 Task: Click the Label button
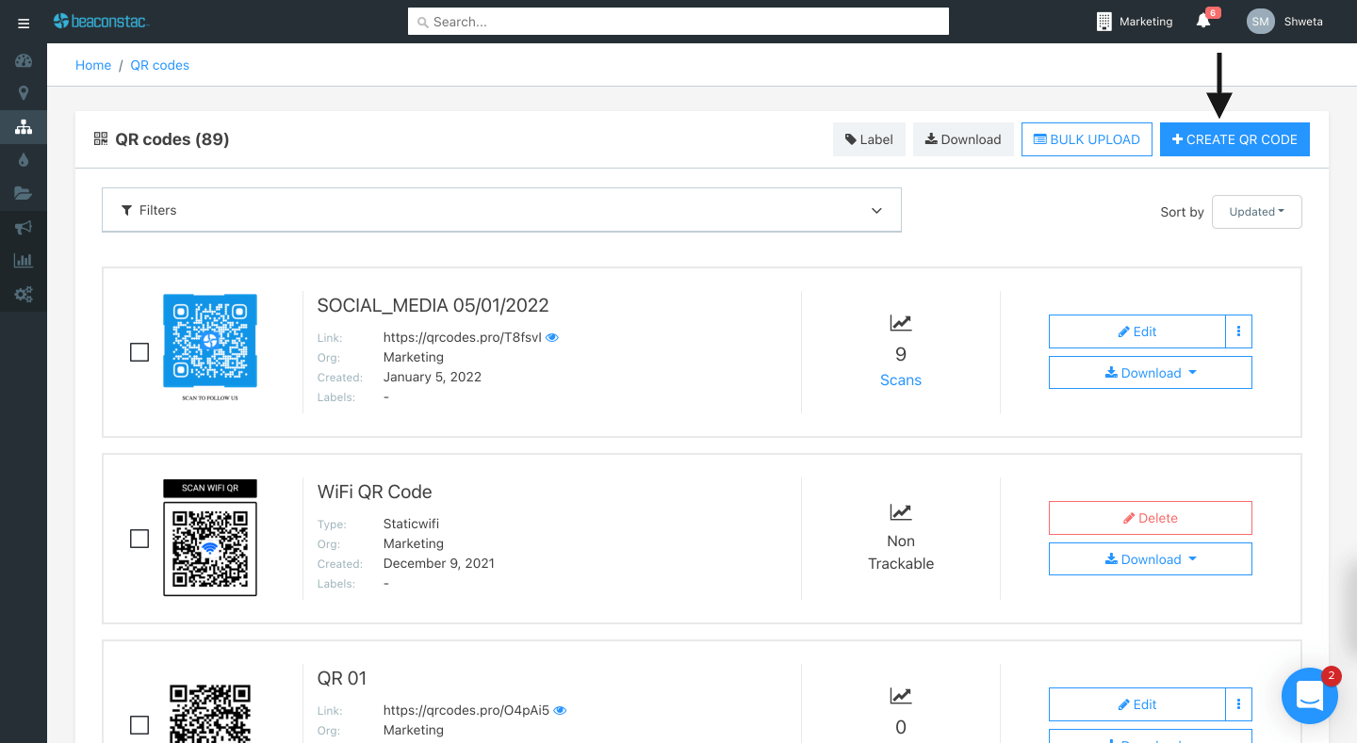[869, 139]
